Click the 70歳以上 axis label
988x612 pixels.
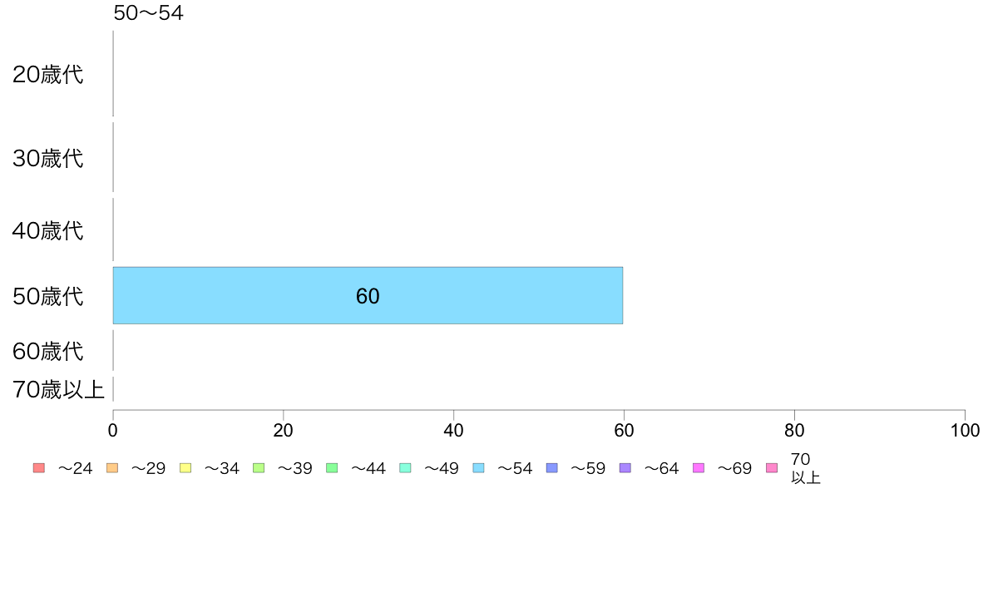tap(58, 389)
